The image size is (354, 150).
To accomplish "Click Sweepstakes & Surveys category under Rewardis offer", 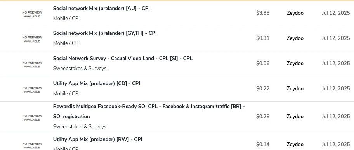I will (80, 126).
